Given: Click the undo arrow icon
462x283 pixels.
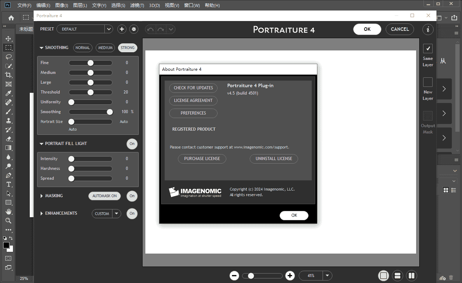Looking at the screenshot, I should (150, 29).
